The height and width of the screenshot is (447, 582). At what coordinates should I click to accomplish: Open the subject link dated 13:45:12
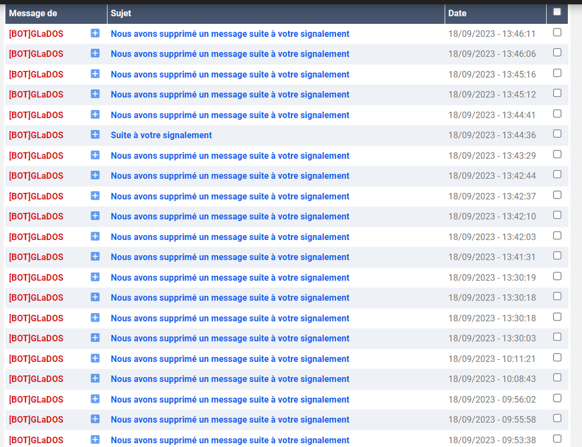click(x=230, y=94)
